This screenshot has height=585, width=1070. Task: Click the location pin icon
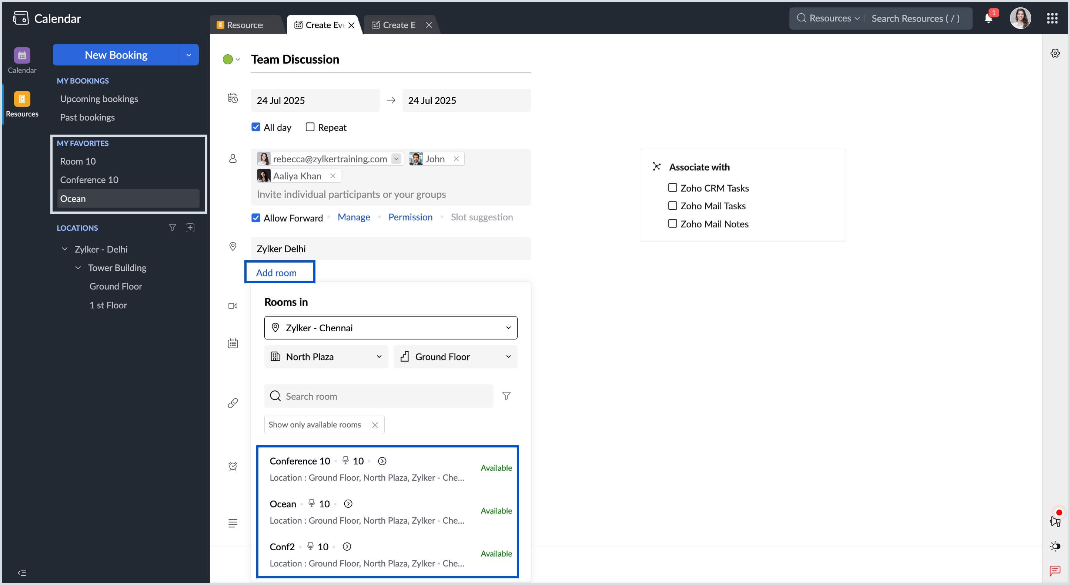233,246
